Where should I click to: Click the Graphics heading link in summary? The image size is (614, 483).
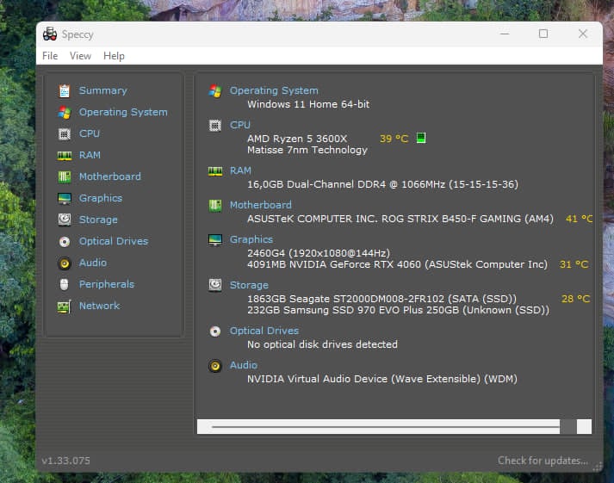click(251, 239)
